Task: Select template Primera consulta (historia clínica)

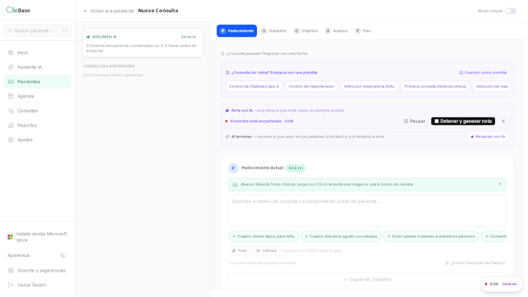Action: (x=435, y=87)
